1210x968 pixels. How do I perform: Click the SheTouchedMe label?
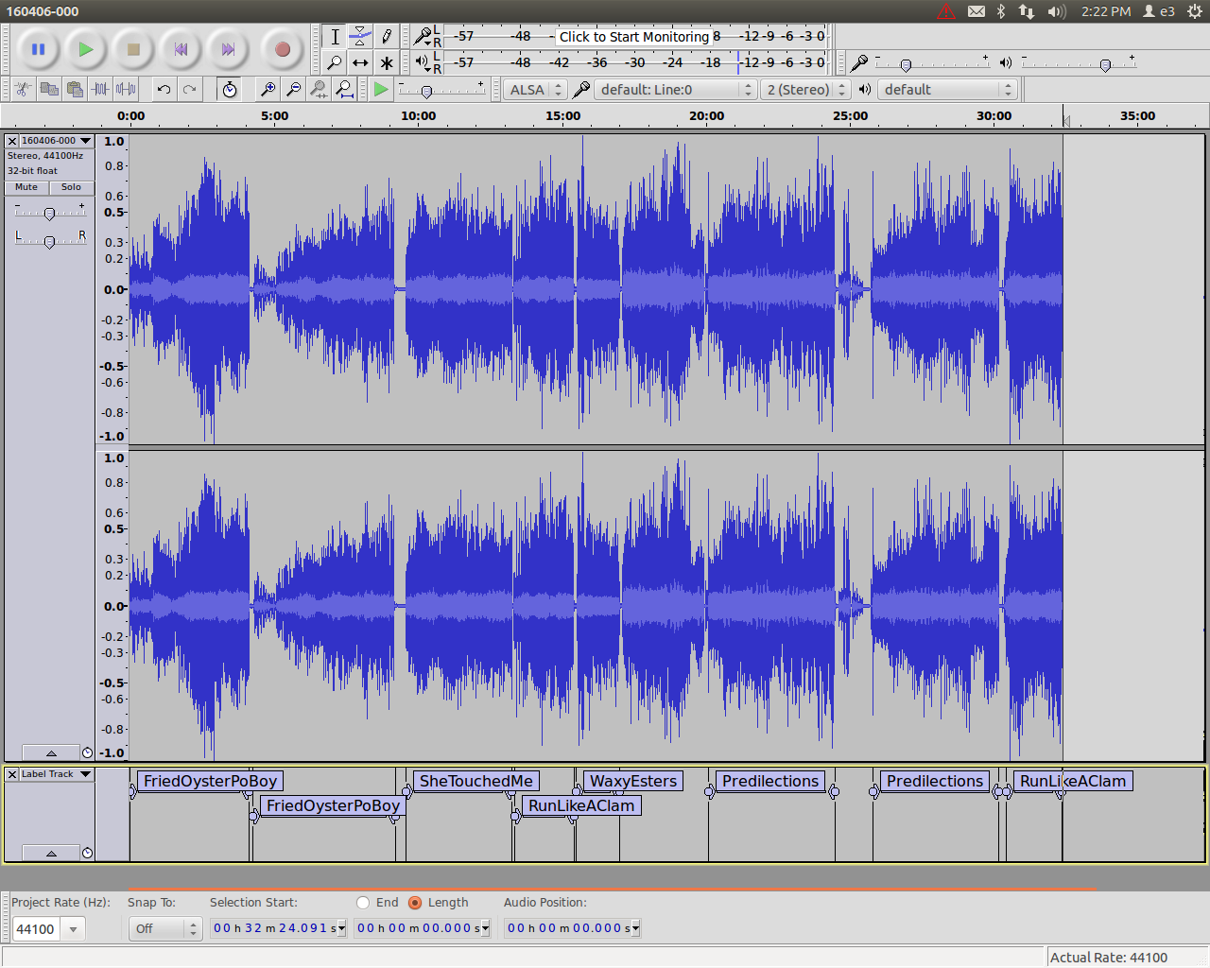point(475,781)
